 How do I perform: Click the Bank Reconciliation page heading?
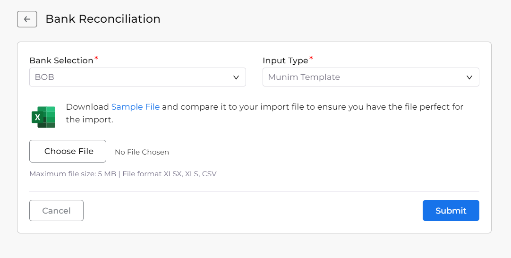103,19
